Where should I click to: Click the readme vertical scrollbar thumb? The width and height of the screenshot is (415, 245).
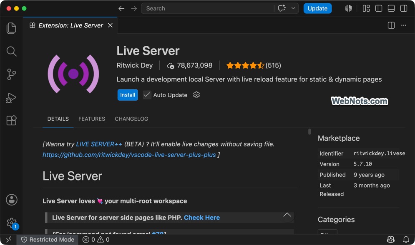(309, 131)
